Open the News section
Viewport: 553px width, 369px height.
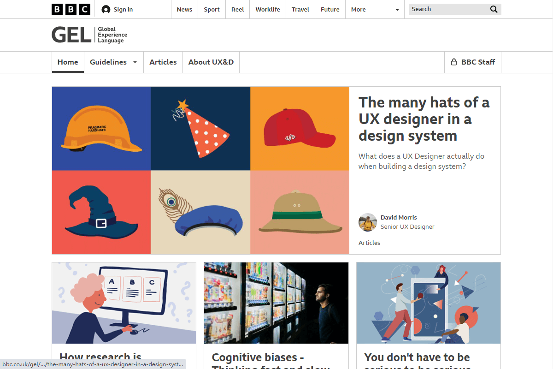click(x=184, y=9)
